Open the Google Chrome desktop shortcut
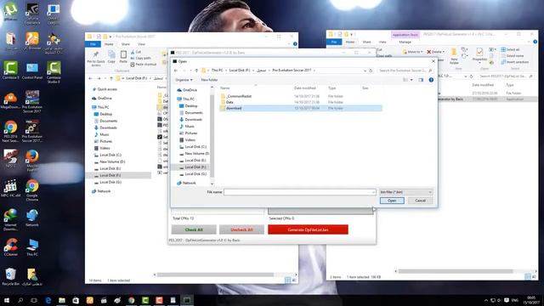 [32, 190]
